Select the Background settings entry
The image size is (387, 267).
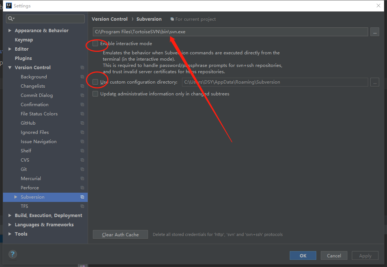pyautogui.click(x=34, y=77)
